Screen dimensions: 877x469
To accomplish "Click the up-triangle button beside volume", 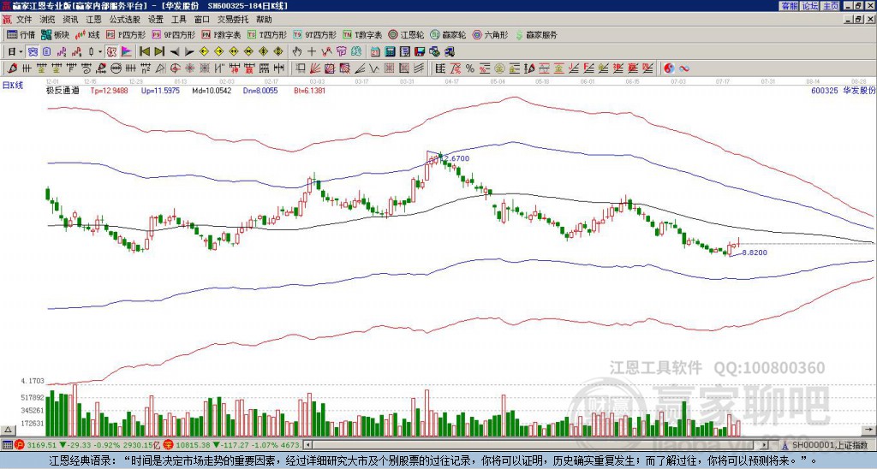I will tap(8, 430).
